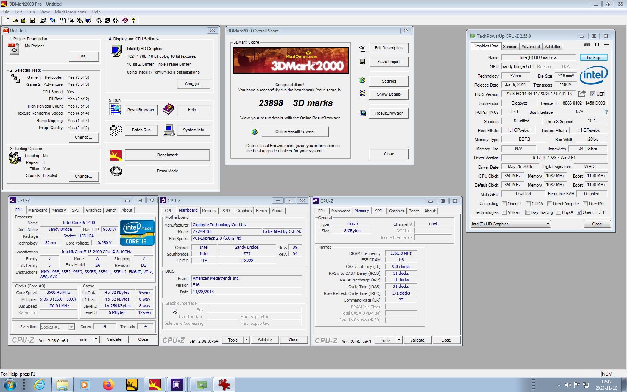Image resolution: width=627 pixels, height=392 pixels.
Task: Click the New project toolbar icon
Action: click(x=7, y=20)
